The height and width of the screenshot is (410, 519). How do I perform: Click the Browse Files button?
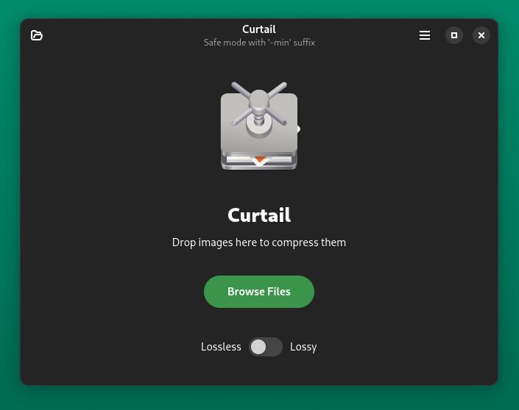click(x=259, y=292)
